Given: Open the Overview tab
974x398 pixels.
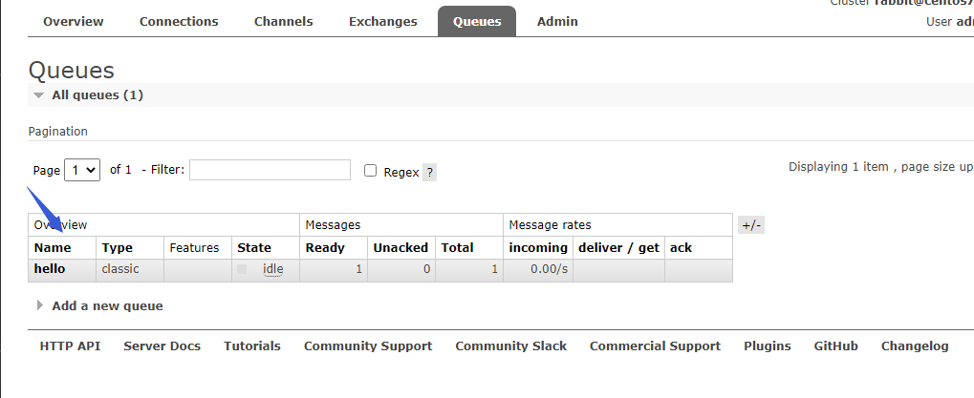Looking at the screenshot, I should coord(74,22).
